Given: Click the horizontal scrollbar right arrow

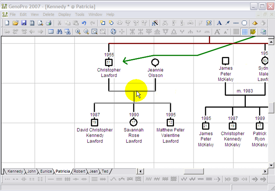Looking at the screenshot, I should pyautogui.click(x=265, y=171).
